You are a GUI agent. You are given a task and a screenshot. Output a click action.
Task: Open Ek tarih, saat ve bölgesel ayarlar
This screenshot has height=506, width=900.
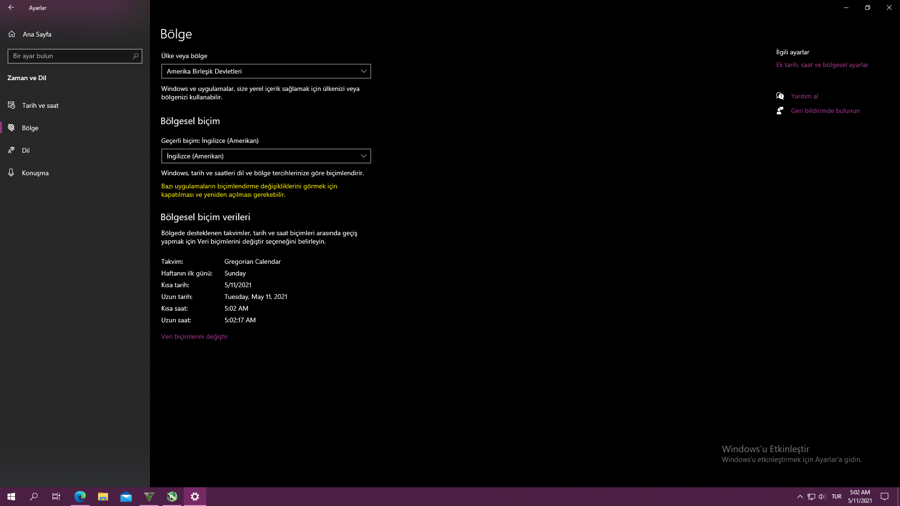pyautogui.click(x=822, y=65)
